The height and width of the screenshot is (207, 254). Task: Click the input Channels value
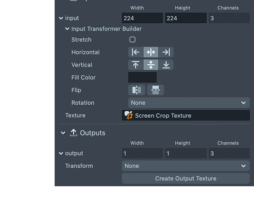(x=229, y=18)
